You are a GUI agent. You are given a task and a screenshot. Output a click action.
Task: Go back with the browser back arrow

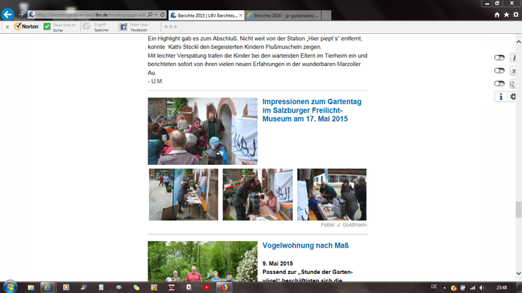7,15
